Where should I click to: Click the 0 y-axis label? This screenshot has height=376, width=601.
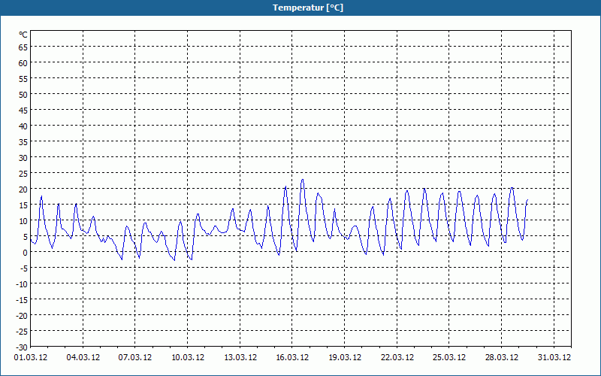point(26,253)
